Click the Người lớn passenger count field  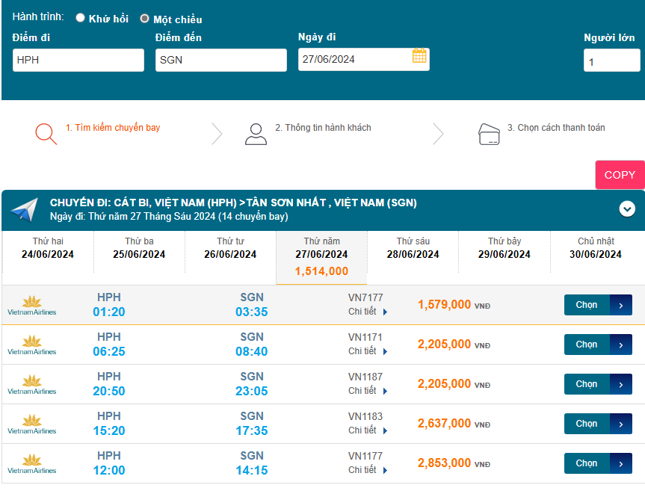pyautogui.click(x=611, y=61)
